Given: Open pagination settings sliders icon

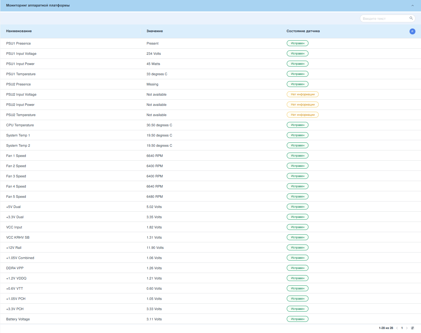Looking at the screenshot, I should [x=412, y=328].
